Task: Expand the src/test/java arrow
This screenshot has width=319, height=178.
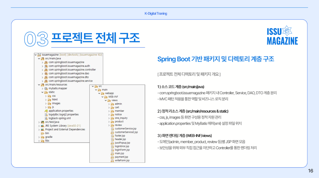Action: pos(39,122)
